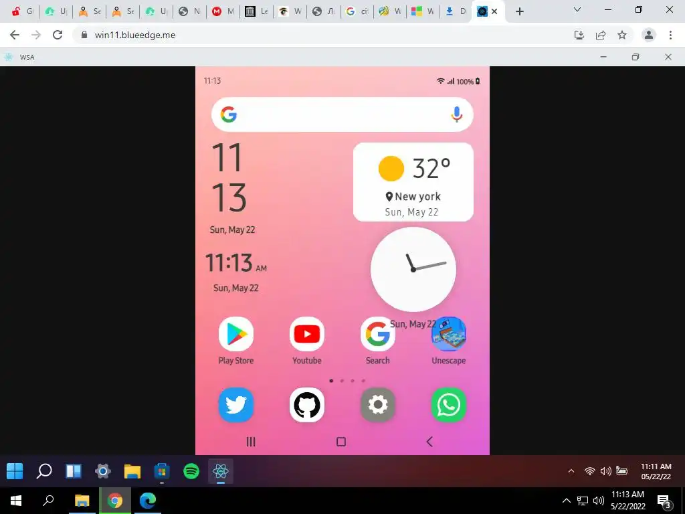
Task: Tap the last home screen page dot
Action: tap(363, 381)
